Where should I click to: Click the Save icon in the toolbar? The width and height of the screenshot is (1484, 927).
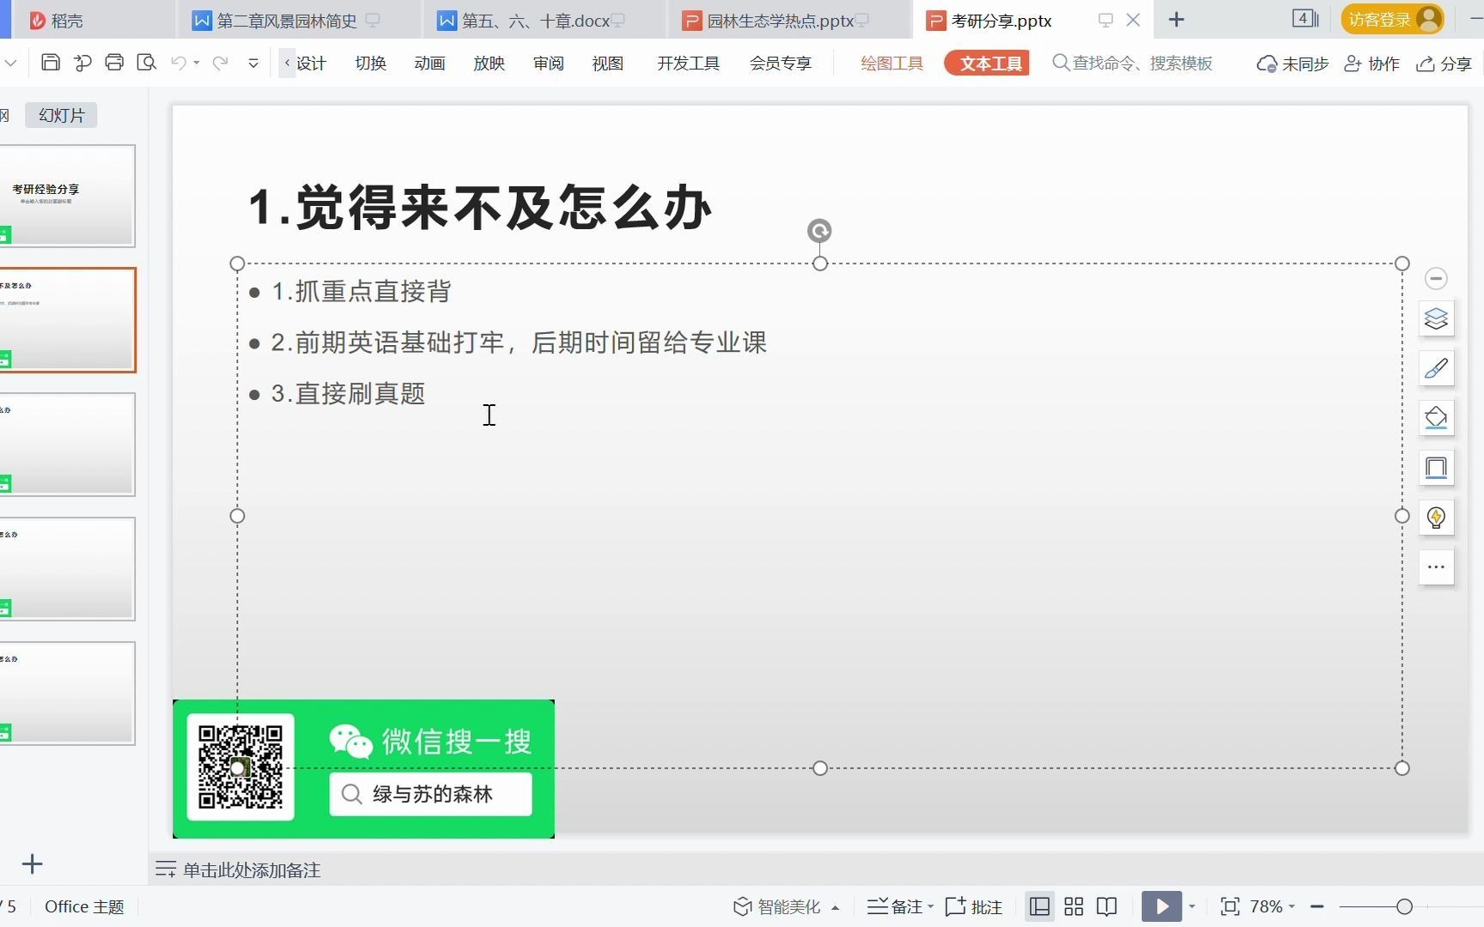point(51,63)
